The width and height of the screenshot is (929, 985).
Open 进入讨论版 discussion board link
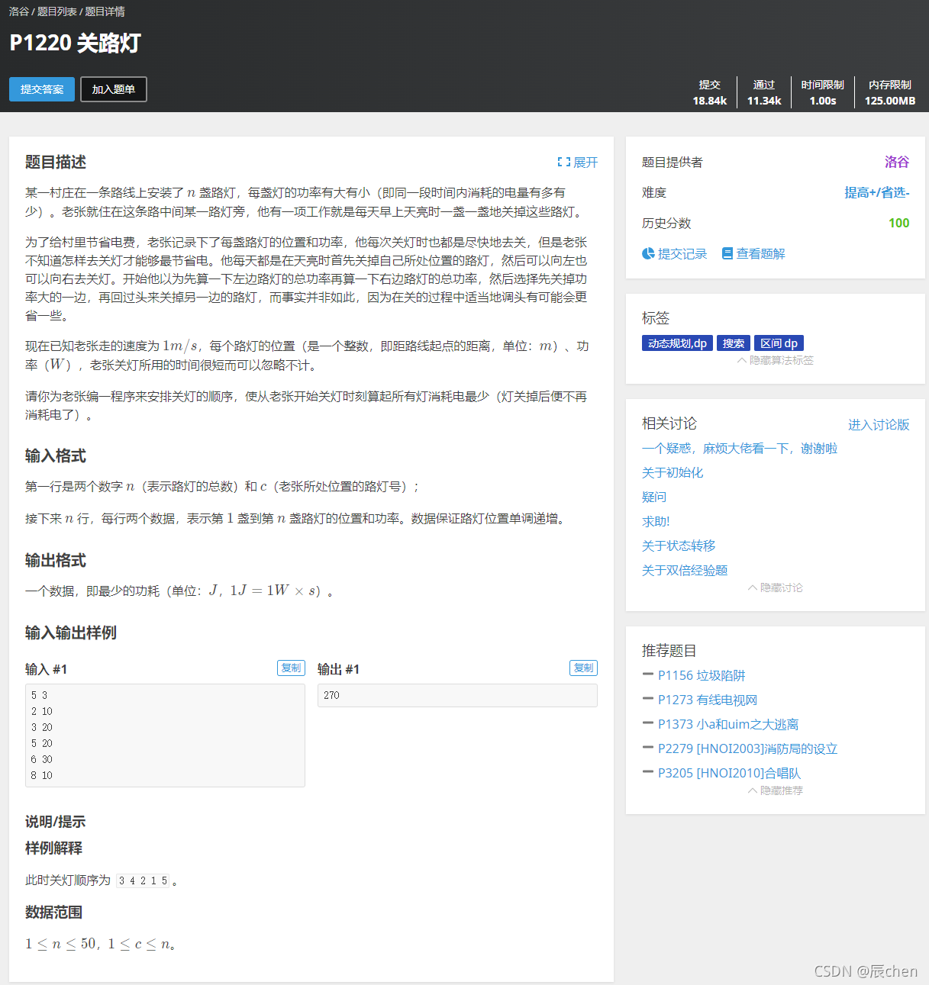tap(879, 424)
